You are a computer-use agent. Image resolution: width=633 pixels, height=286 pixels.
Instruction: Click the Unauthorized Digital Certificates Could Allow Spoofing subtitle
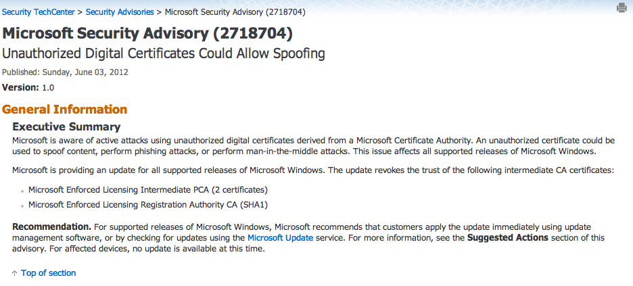164,53
